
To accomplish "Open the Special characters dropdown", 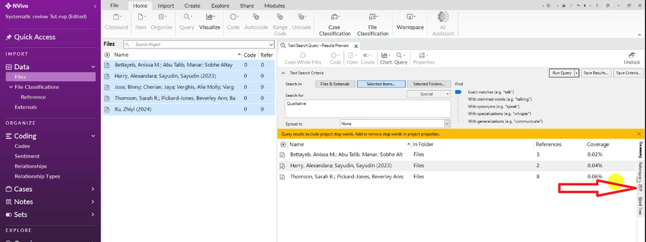I will click(x=428, y=94).
